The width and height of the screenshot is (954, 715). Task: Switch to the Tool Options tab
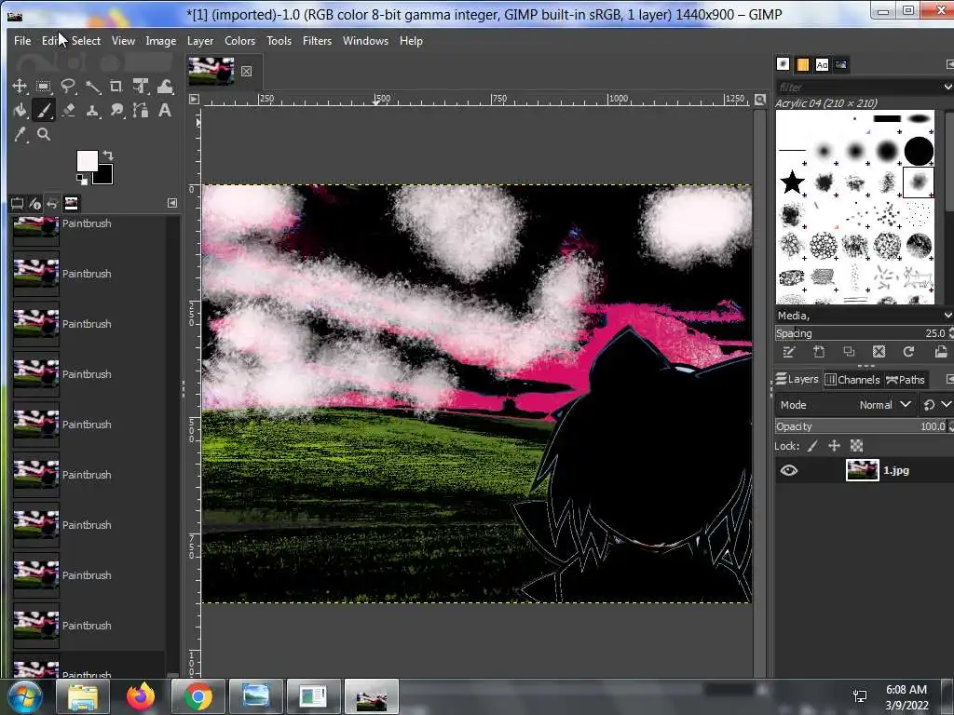pos(17,203)
